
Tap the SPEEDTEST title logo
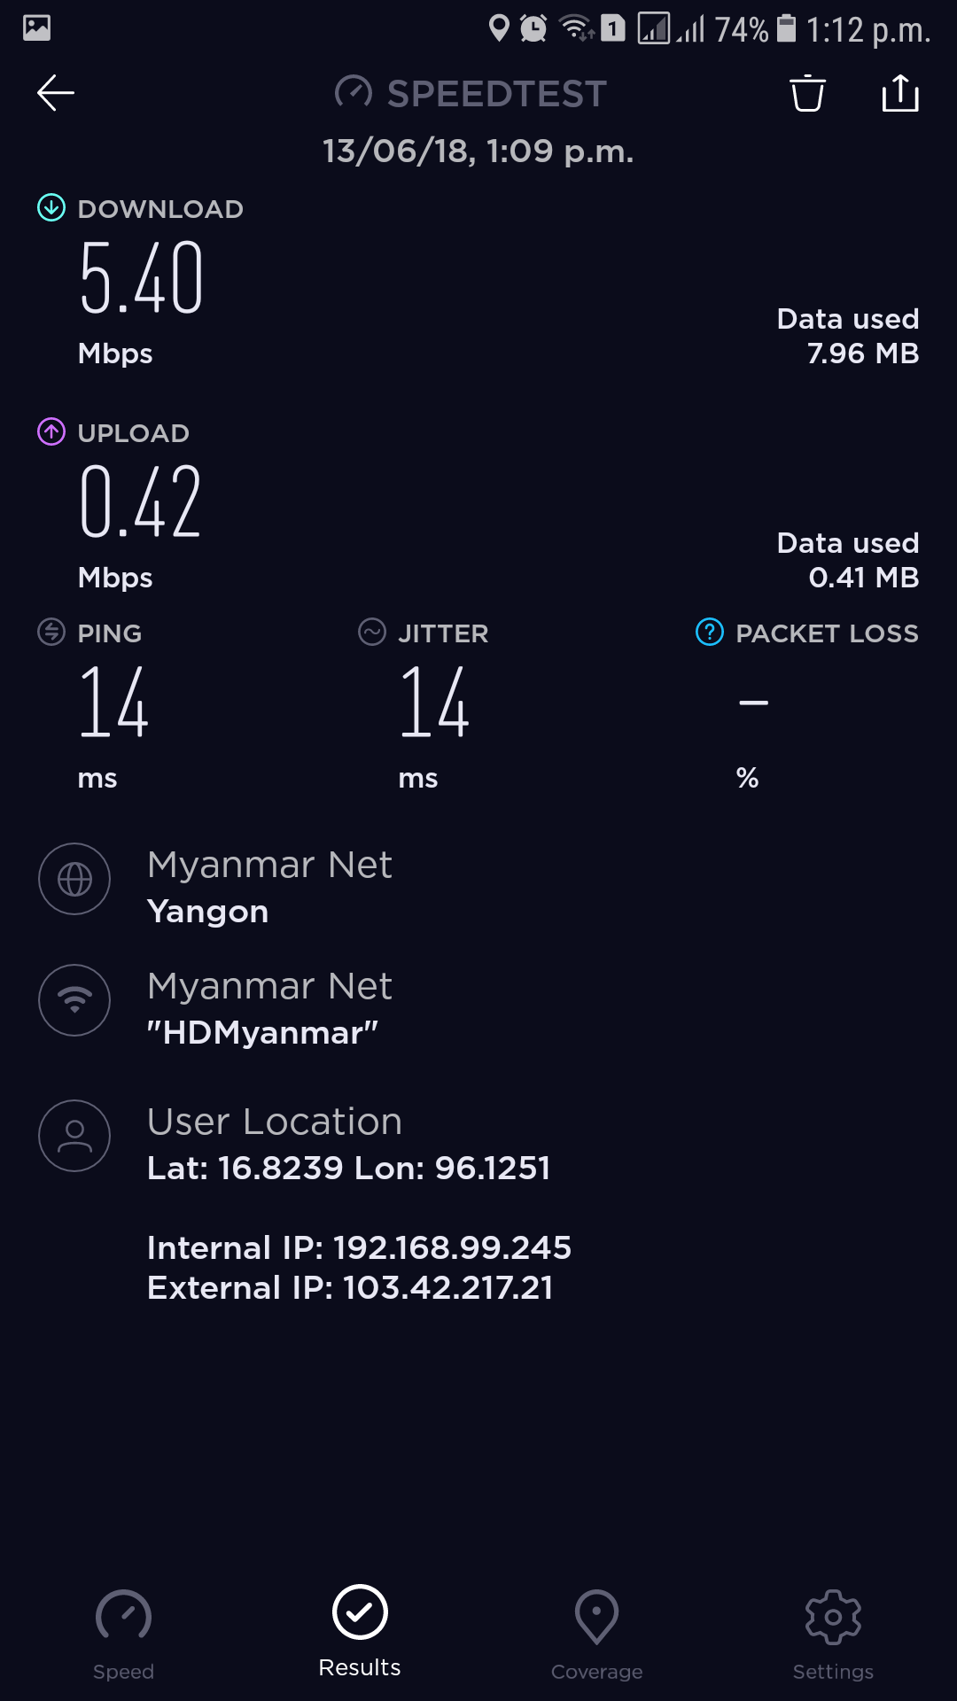pos(471,93)
